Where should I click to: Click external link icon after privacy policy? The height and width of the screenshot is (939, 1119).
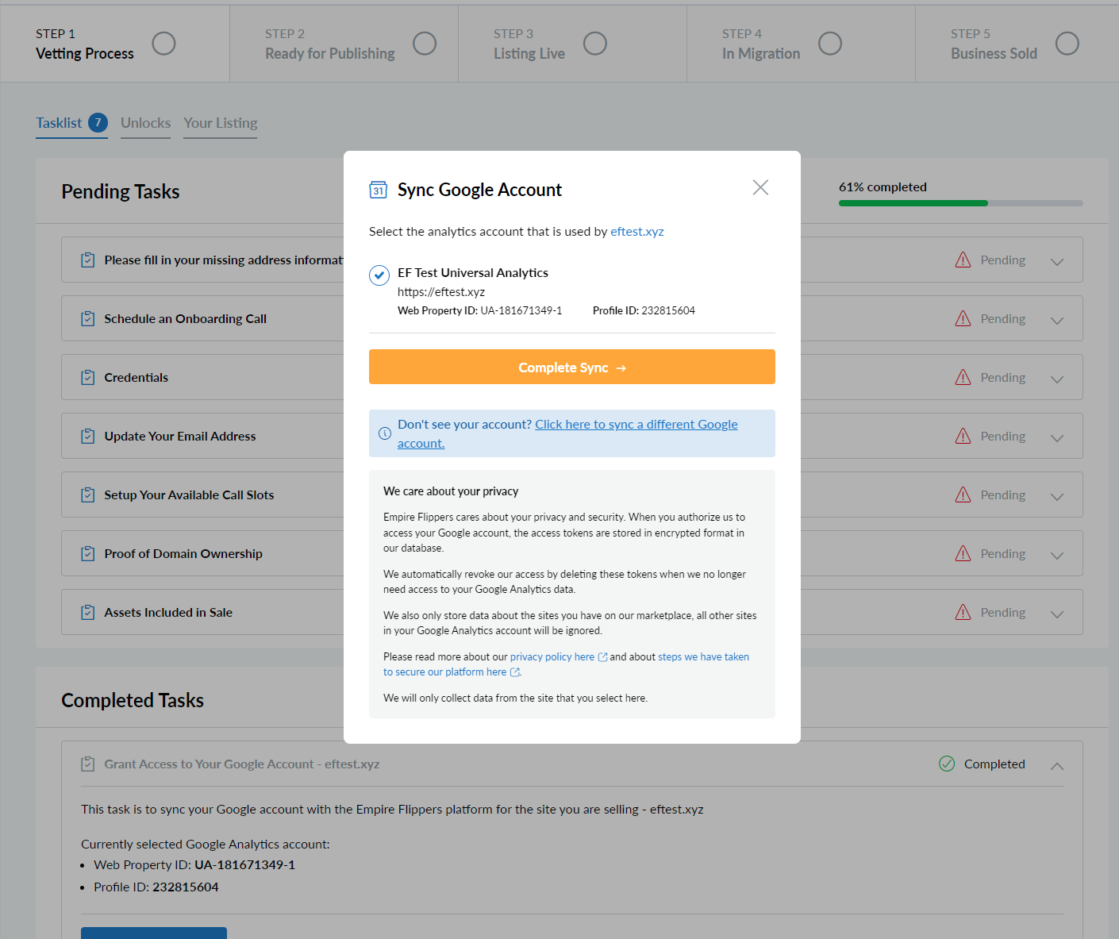tap(602, 657)
